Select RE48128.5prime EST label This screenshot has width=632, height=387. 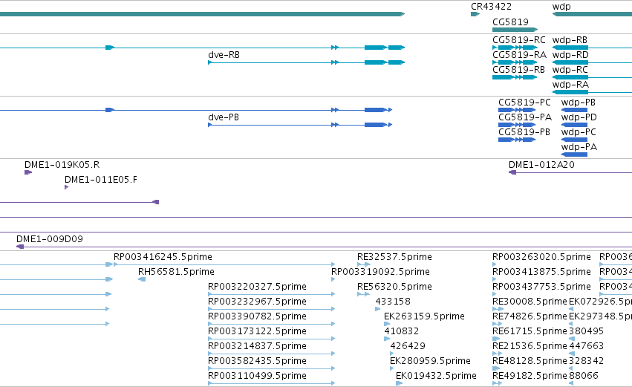(x=530, y=361)
